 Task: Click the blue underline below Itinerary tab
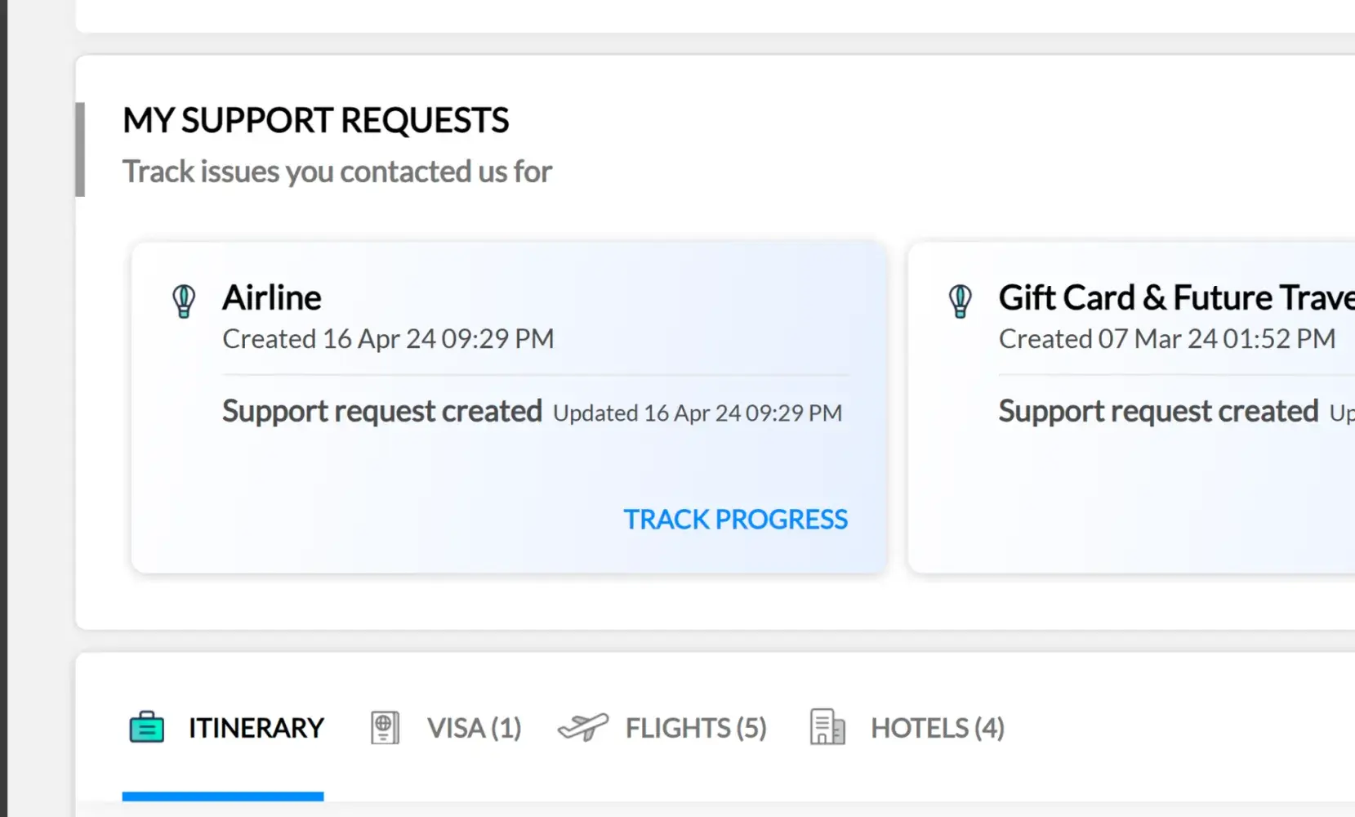click(x=222, y=796)
